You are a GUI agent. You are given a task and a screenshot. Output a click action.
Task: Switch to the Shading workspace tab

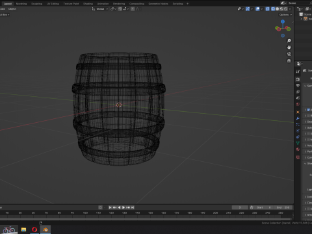pyautogui.click(x=88, y=4)
